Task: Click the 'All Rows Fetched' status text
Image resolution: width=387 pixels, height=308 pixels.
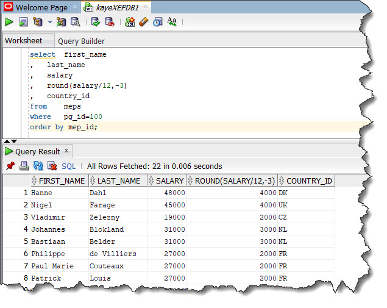Action: pyautogui.click(x=155, y=167)
